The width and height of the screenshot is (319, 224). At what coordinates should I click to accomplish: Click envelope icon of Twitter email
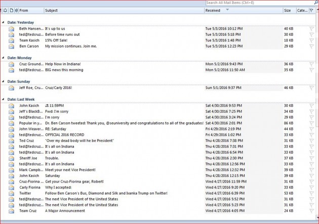click(11, 193)
